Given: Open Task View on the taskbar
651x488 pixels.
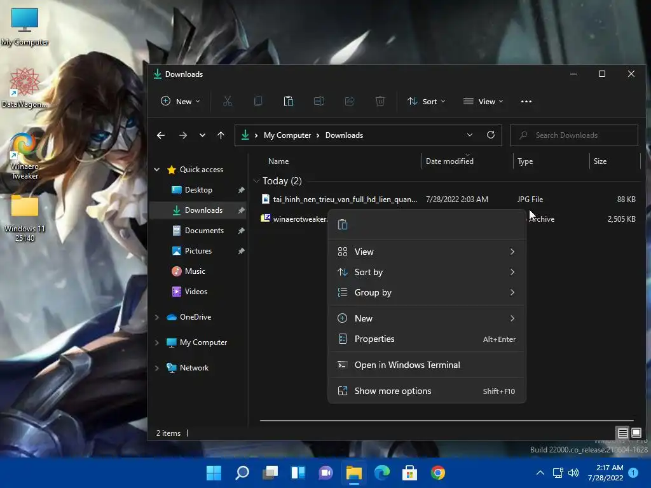Looking at the screenshot, I should [x=270, y=473].
